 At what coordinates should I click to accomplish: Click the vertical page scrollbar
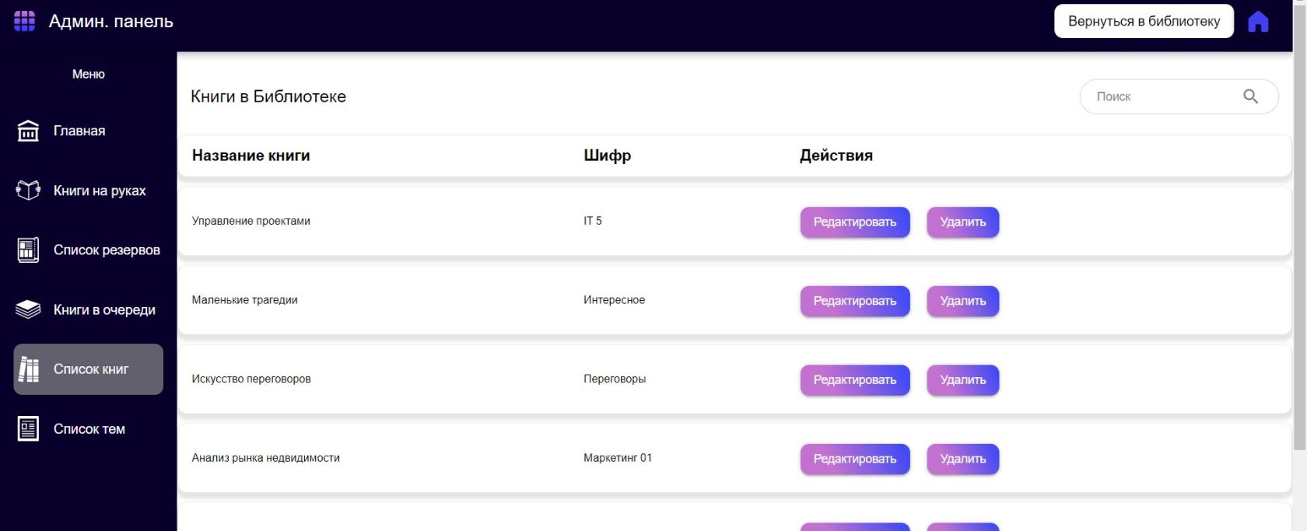1299,233
